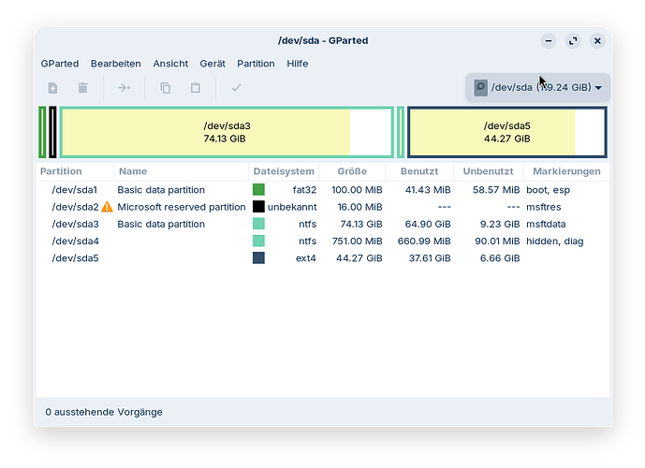The width and height of the screenshot is (645, 468).
Task: Click the '74.13 GiB' size cell in table
Action: (361, 224)
